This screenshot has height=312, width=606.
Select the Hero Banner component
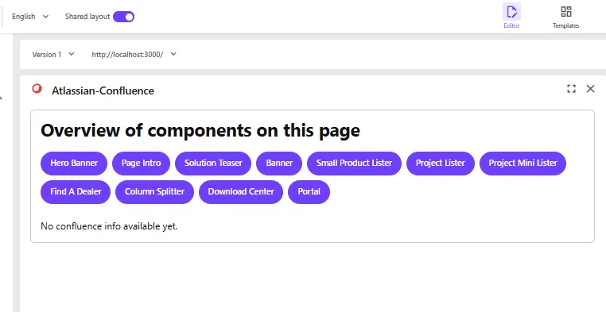[x=74, y=163]
